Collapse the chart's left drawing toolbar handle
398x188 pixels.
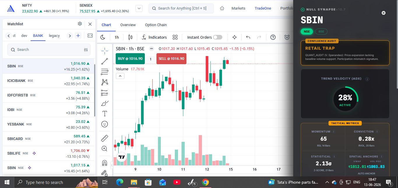(x=112, y=165)
